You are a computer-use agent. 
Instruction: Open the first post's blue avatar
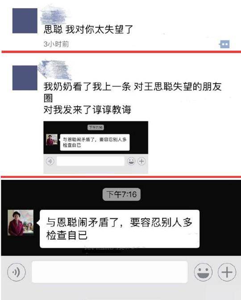tap(25, 21)
